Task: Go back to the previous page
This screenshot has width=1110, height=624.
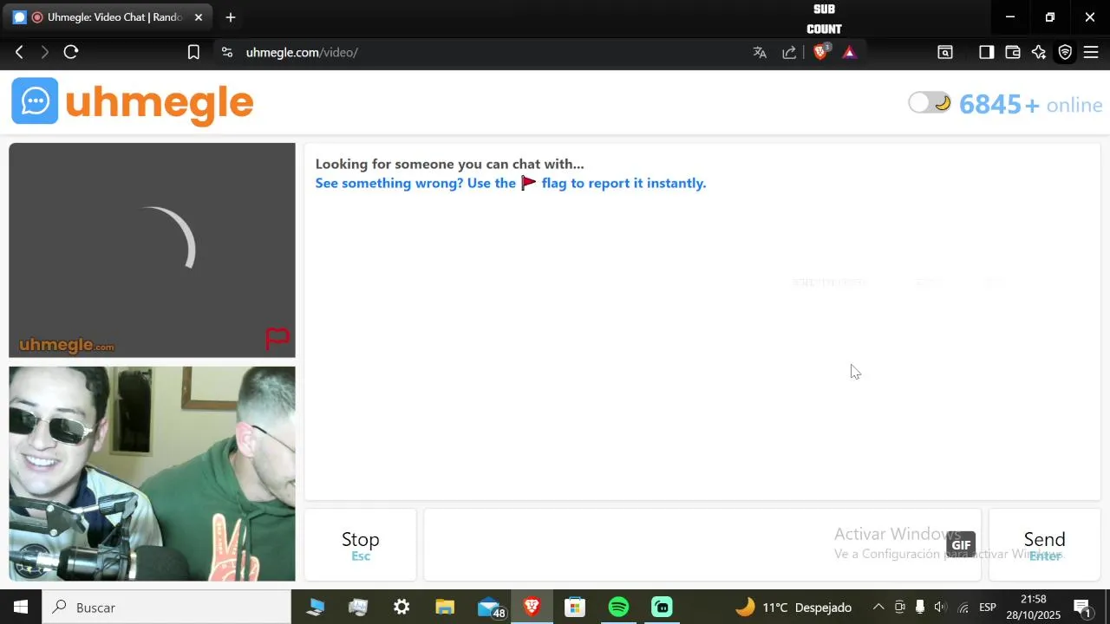Action: (19, 52)
